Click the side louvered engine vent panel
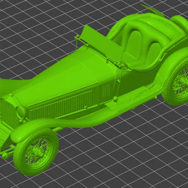Image resolution: width=188 pixels, height=188 pixels. tap(61, 105)
